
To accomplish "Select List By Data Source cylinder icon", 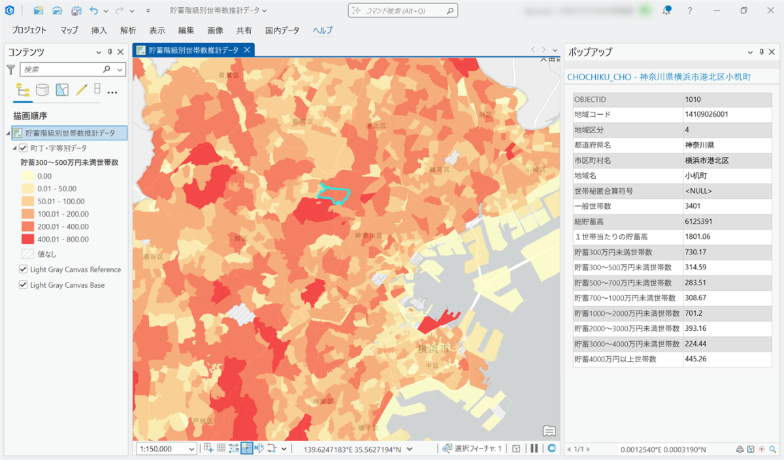I will pos(42,90).
